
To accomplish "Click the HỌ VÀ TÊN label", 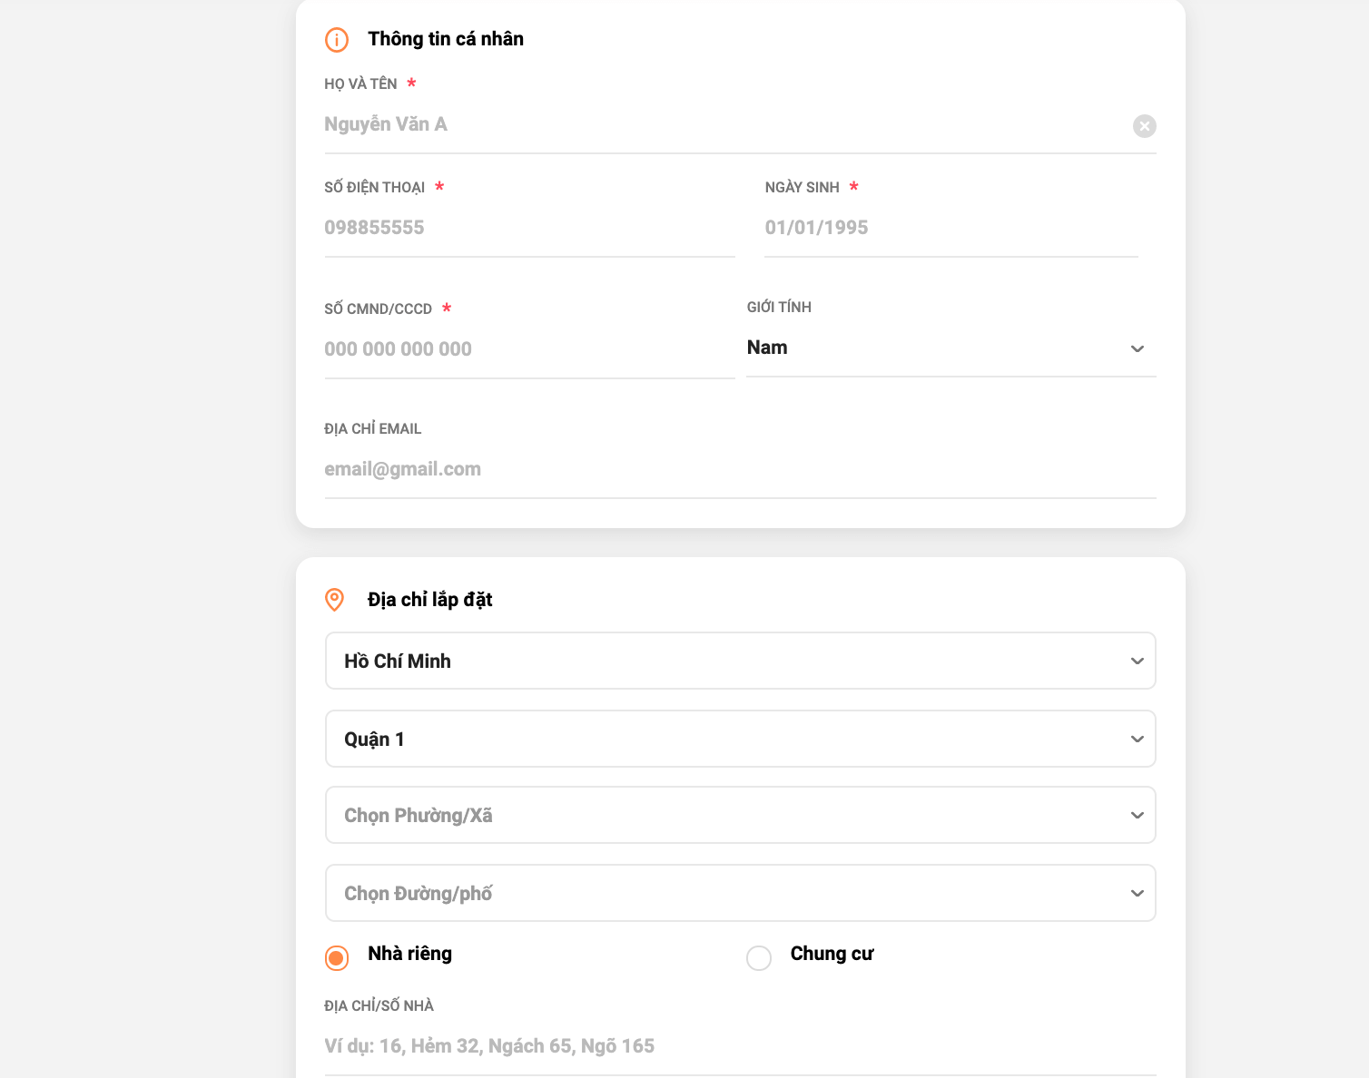I will click(x=360, y=84).
